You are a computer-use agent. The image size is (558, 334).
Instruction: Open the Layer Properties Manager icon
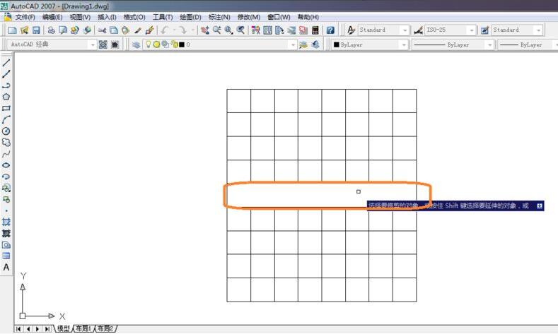point(136,44)
